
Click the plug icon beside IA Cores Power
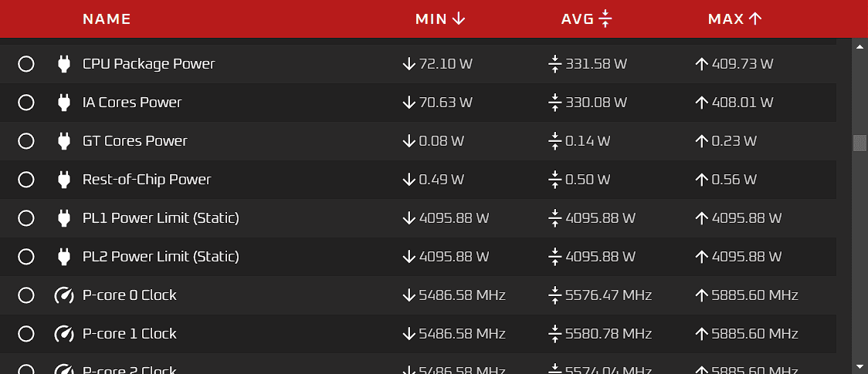(64, 103)
